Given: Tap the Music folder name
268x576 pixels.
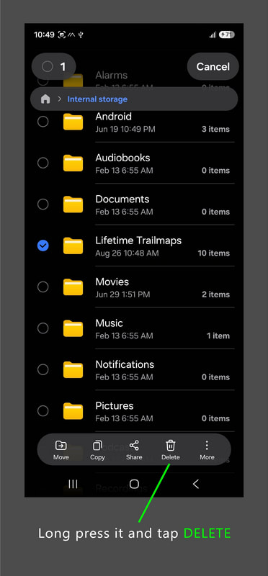Looking at the screenshot, I should coord(109,323).
